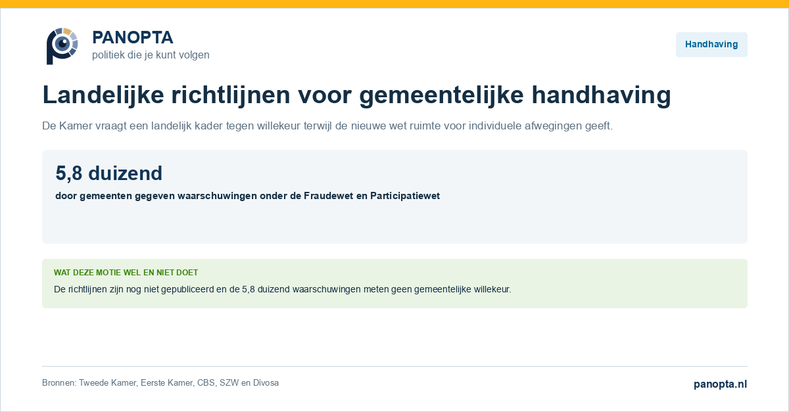This screenshot has width=789, height=412.
Task: Click the word 'Participatiewet' in the stat description
Action: (405, 196)
